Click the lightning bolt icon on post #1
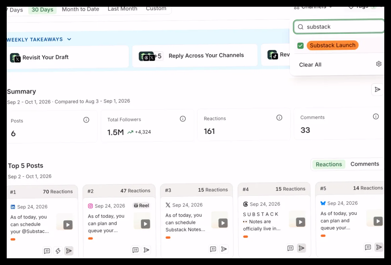 click(58, 251)
